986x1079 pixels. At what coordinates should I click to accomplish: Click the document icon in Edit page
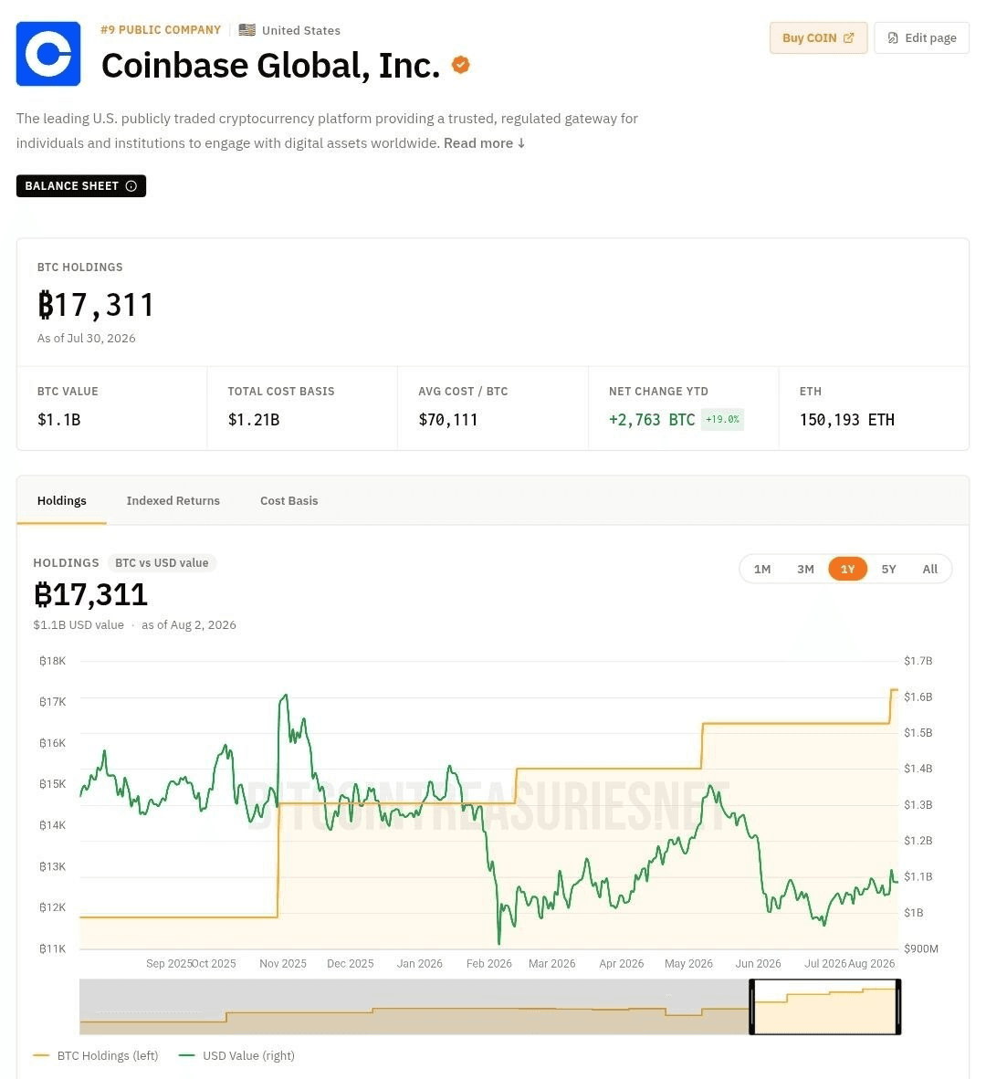(x=893, y=37)
